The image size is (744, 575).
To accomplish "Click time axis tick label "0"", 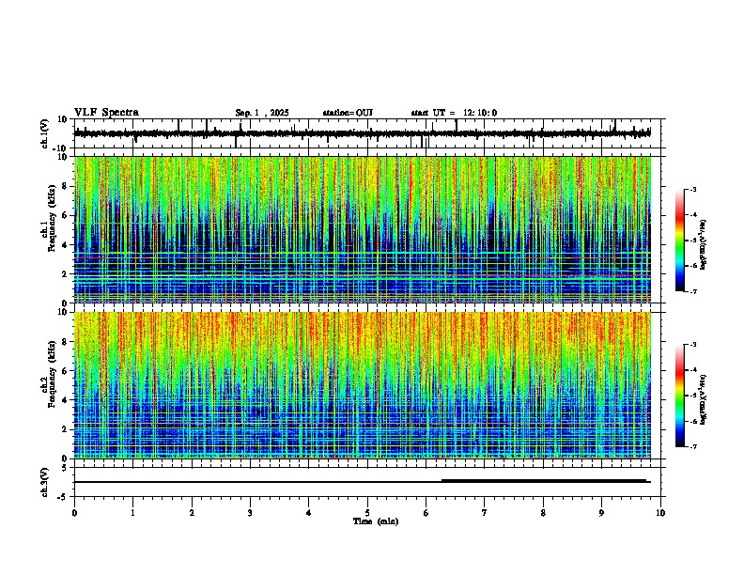I will (x=74, y=513).
